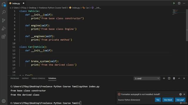
Task: Click 'class Vehicle:' on line 1
Action: click(29, 11)
